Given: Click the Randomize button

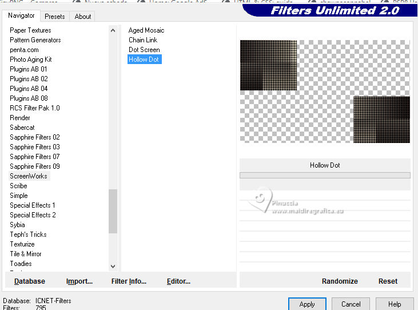Looking at the screenshot, I should pos(340,281).
